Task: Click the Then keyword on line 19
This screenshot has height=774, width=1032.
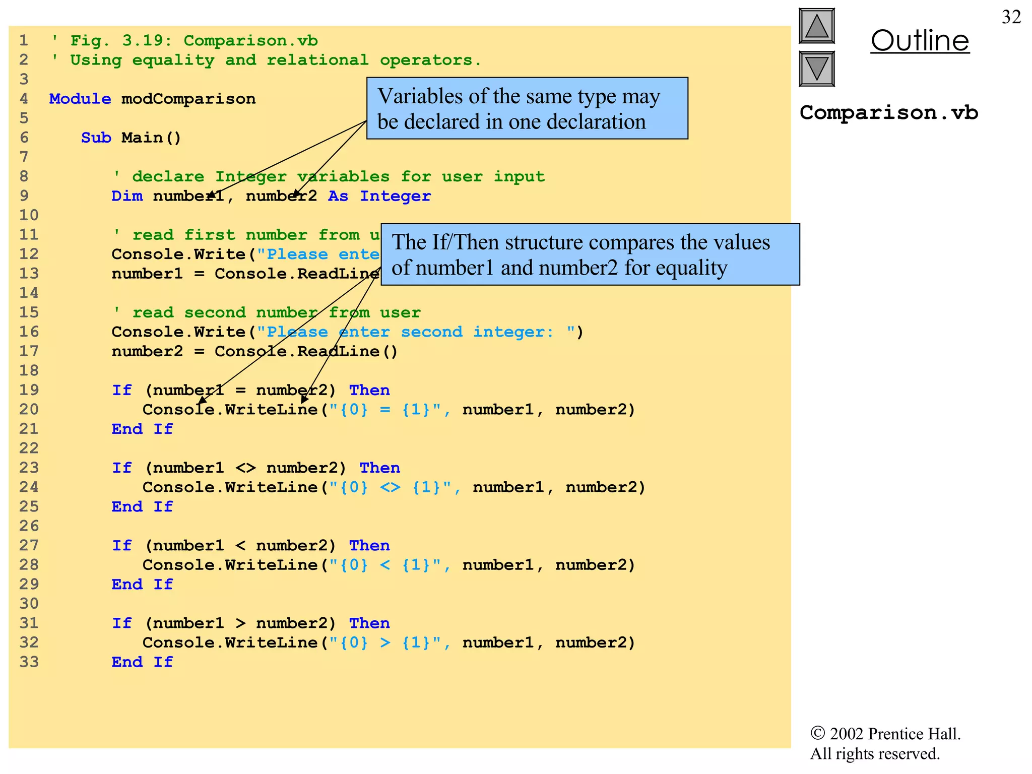Action: (x=369, y=391)
